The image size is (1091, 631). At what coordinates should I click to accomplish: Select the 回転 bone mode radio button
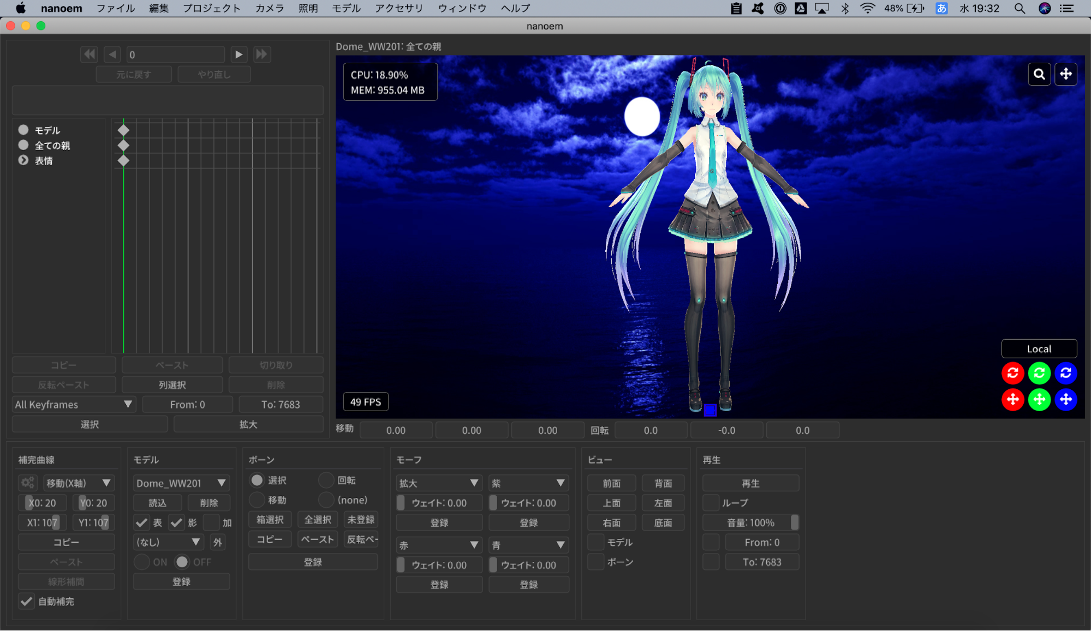click(x=326, y=480)
